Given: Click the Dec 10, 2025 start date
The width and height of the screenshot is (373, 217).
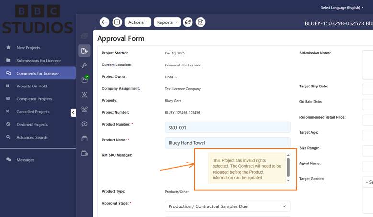Looking at the screenshot, I should click(175, 53).
